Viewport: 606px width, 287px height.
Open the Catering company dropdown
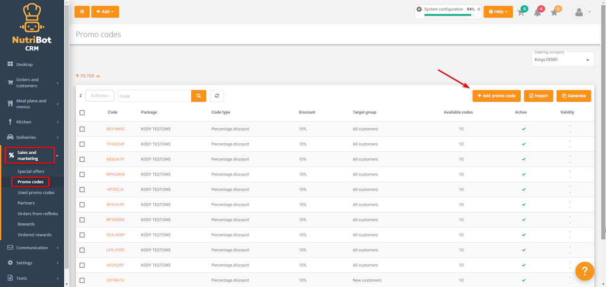tap(562, 60)
